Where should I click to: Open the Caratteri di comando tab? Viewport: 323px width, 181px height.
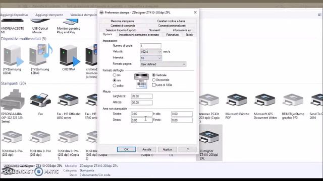123,26
